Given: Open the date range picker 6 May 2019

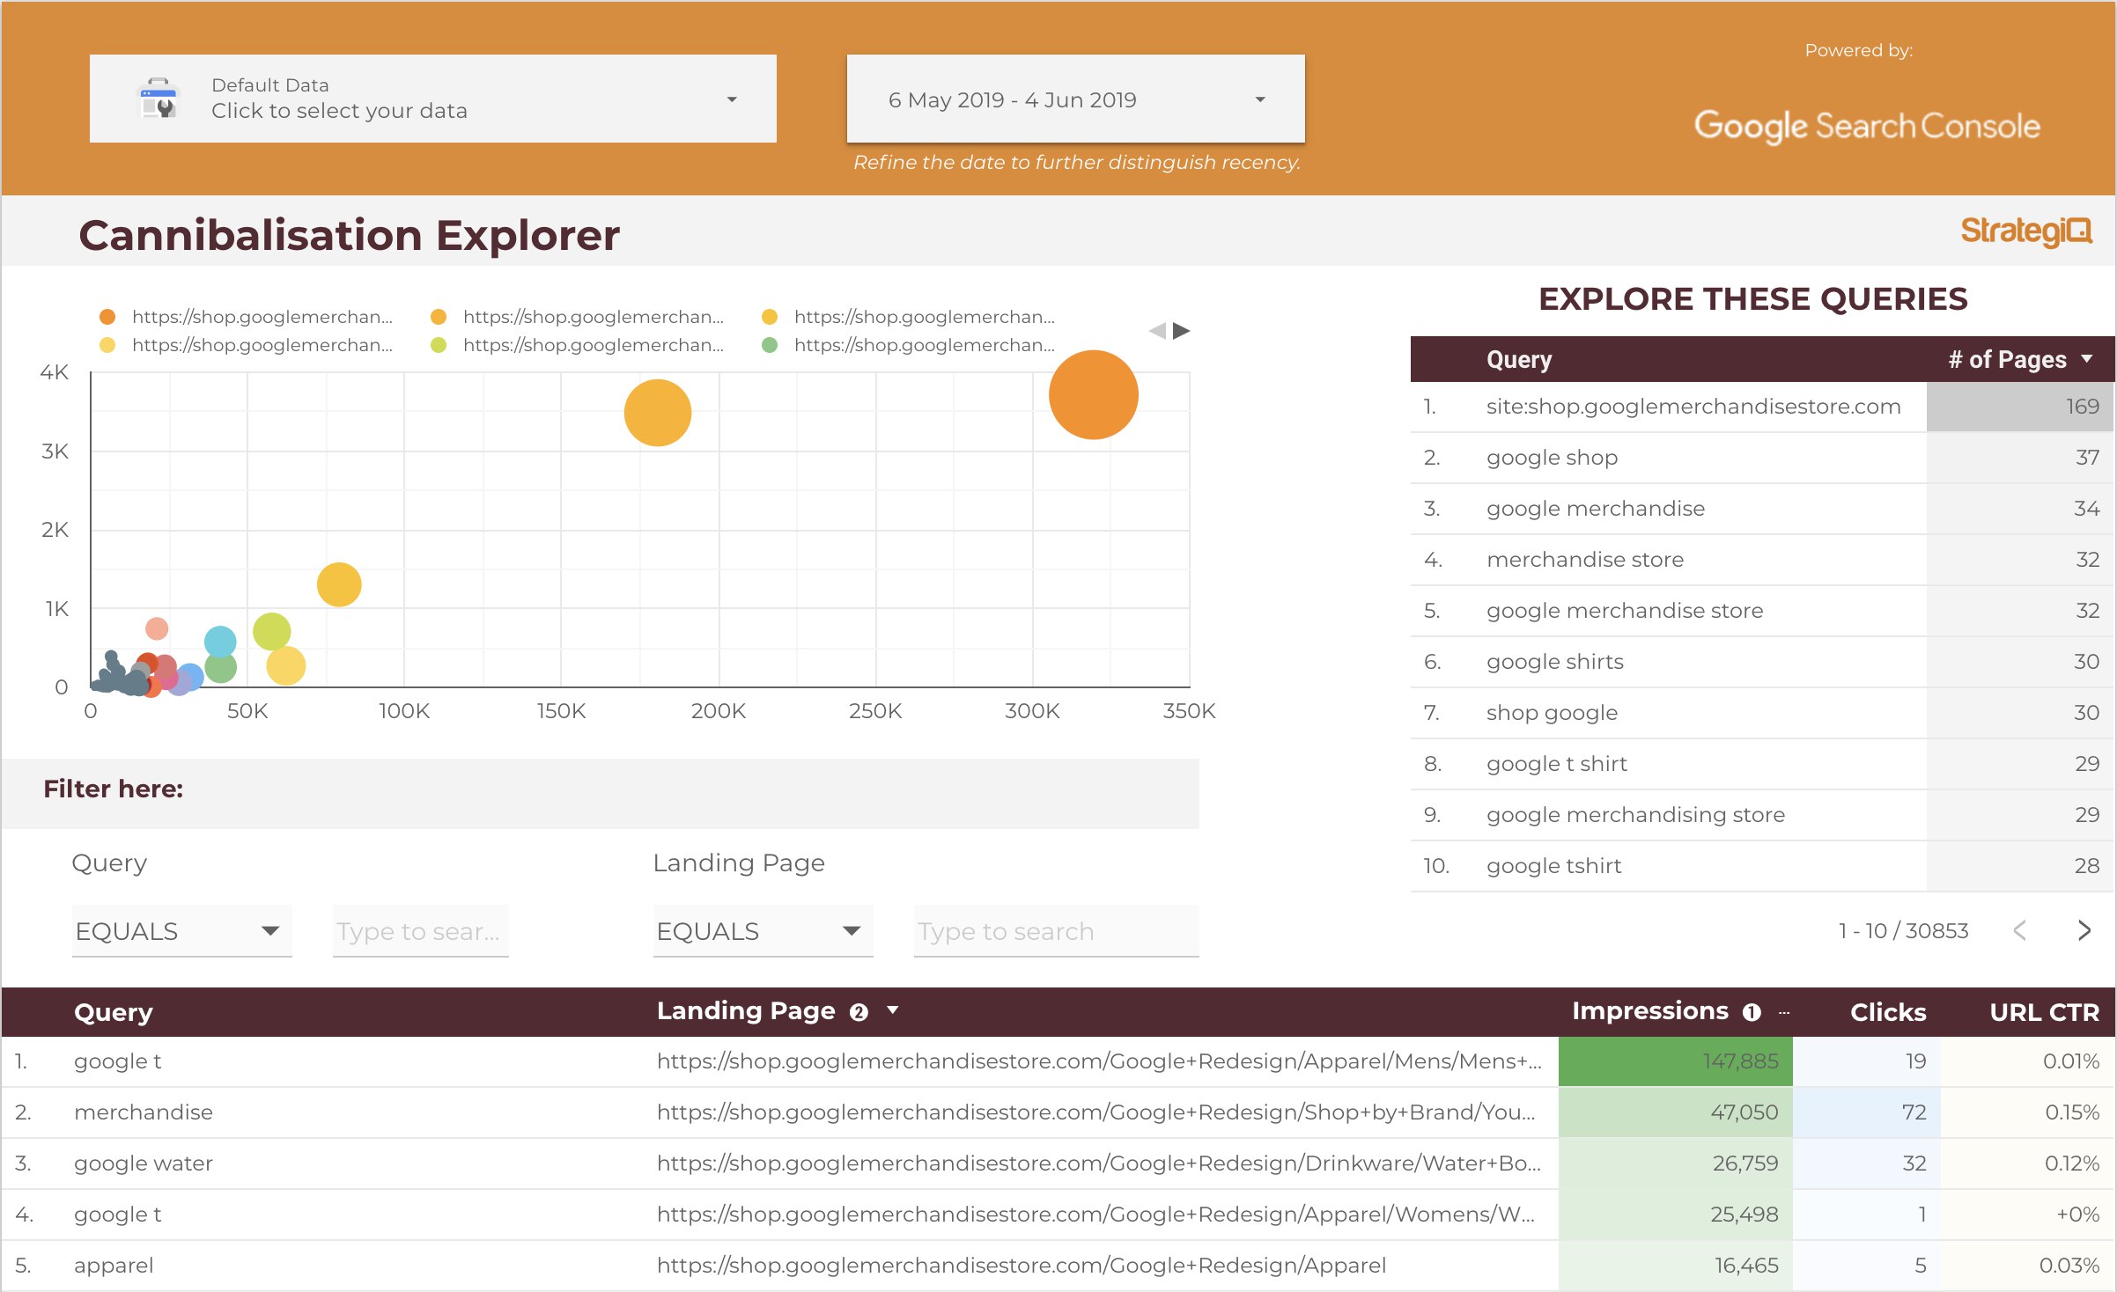Looking at the screenshot, I should pyautogui.click(x=1075, y=99).
